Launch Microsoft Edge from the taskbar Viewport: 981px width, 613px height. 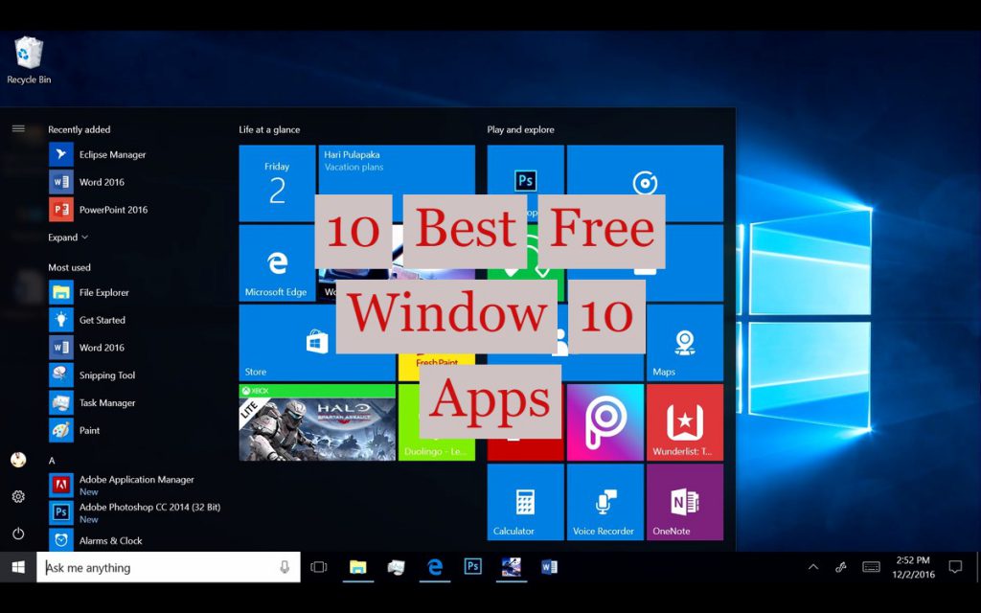point(434,567)
